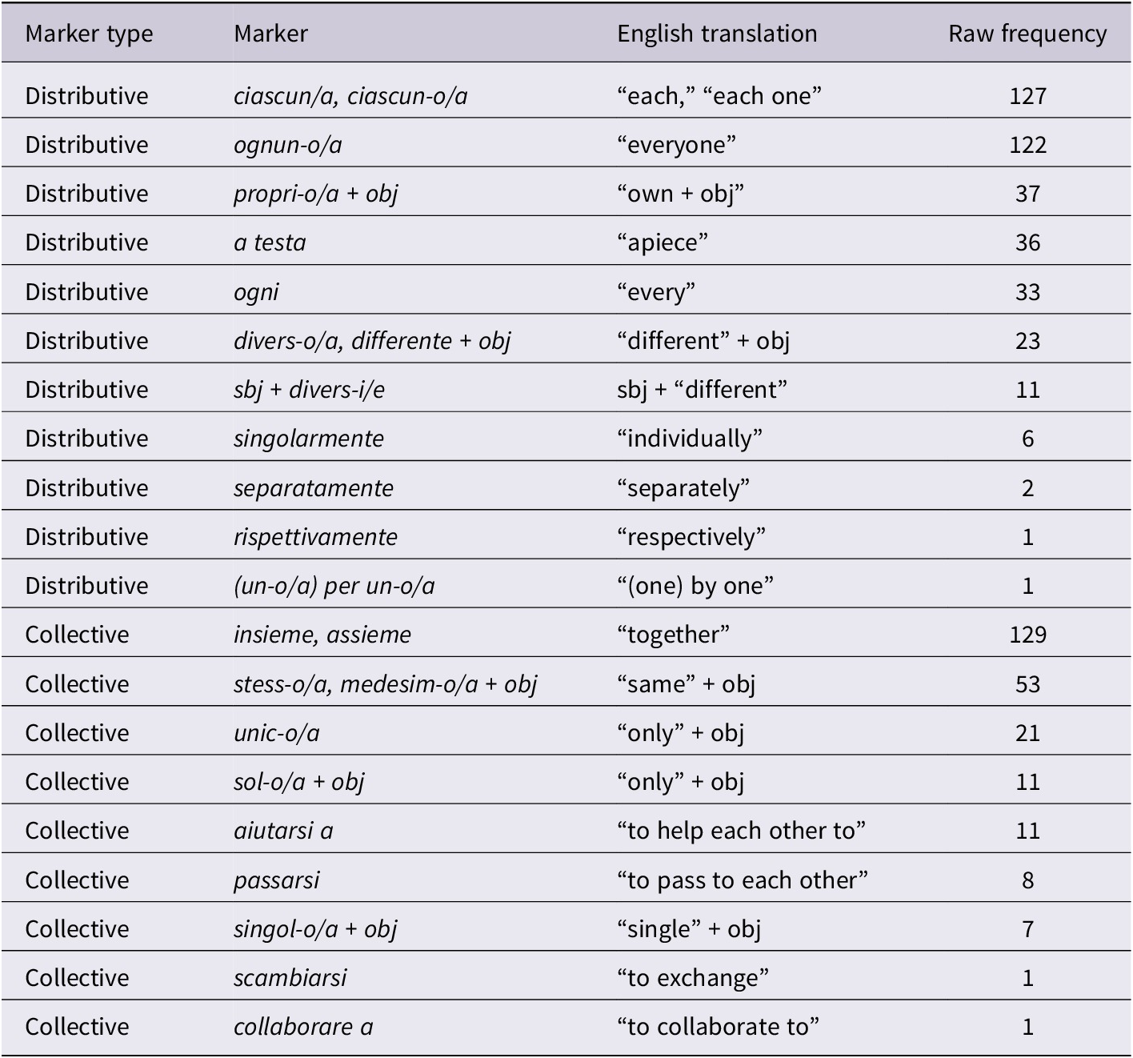The height and width of the screenshot is (1058, 1133).
Task: Click the 'a testa' marker cell
Action: (270, 242)
